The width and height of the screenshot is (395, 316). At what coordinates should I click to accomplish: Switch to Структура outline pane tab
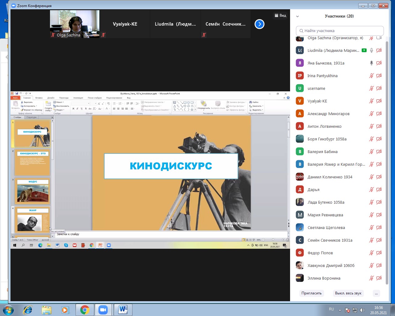point(31,117)
